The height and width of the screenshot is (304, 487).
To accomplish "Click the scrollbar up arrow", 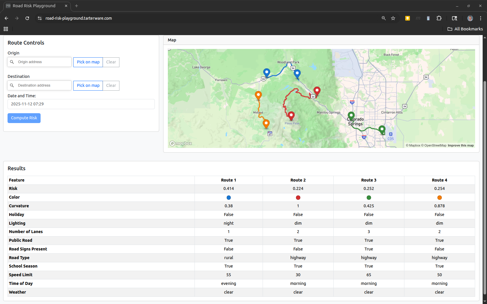I will (x=484, y=37).
